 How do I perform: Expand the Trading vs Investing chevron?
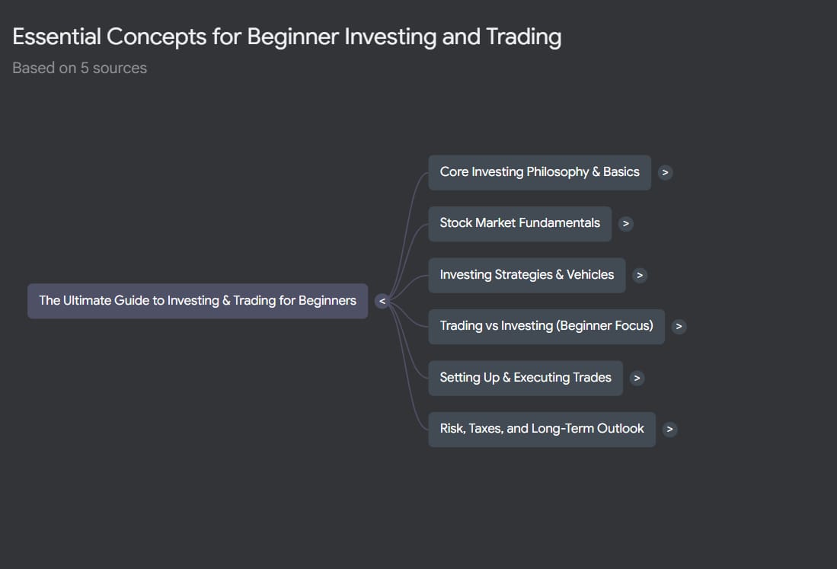pyautogui.click(x=679, y=326)
